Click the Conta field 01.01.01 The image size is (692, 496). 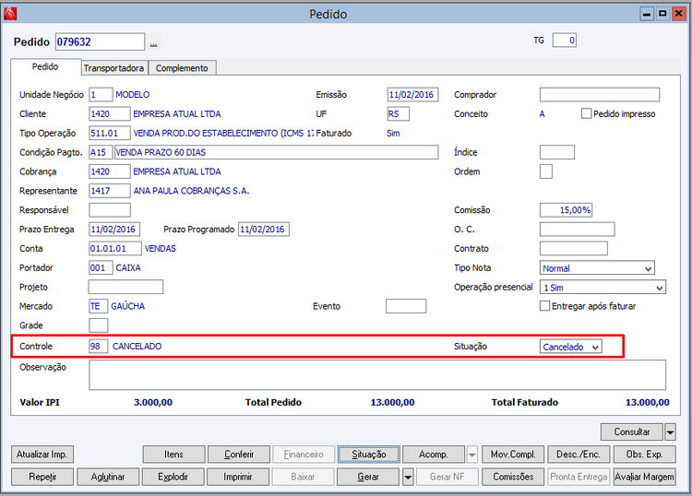coord(115,249)
